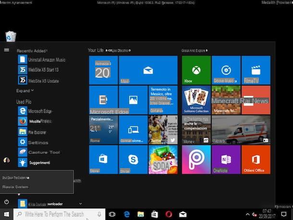Viewport: 293px width, 220px height.
Task: Expand the Downloader folder chevron
Action: click(x=81, y=204)
